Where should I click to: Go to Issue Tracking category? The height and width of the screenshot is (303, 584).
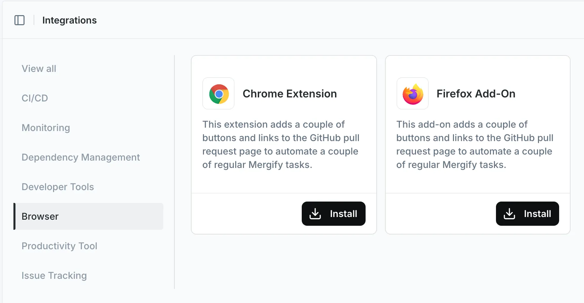(54, 275)
